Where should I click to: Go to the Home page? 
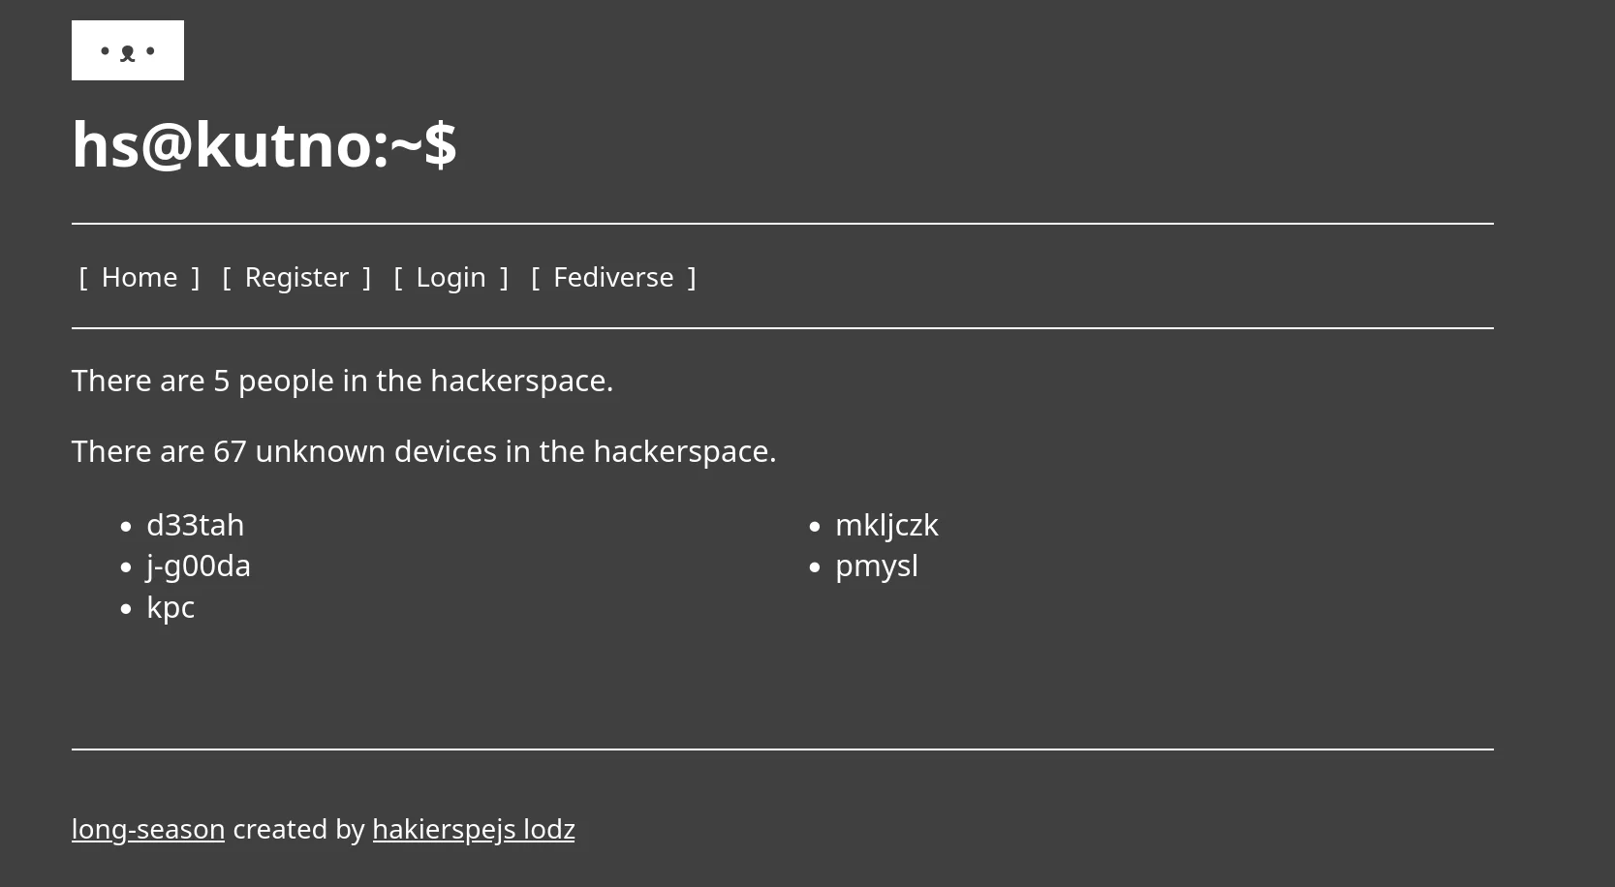[140, 278]
